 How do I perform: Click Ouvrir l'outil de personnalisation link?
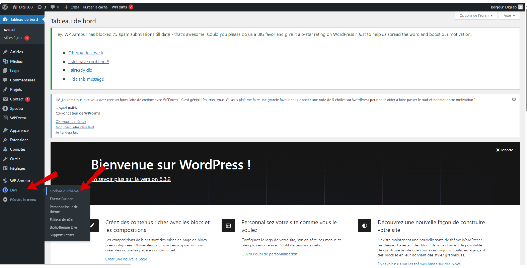coord(269,254)
